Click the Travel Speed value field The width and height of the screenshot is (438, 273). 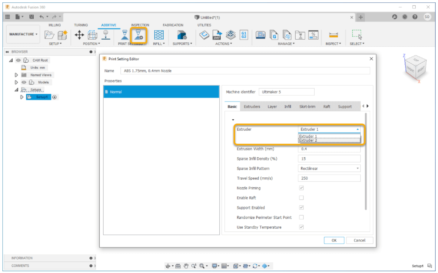click(x=329, y=178)
